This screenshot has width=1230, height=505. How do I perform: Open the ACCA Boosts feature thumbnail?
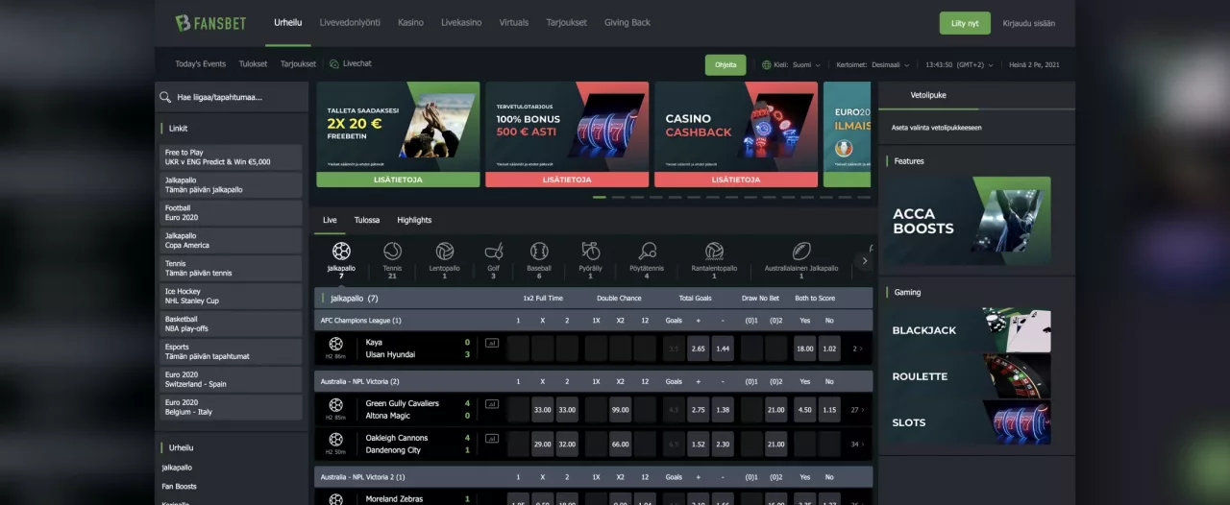(x=968, y=221)
